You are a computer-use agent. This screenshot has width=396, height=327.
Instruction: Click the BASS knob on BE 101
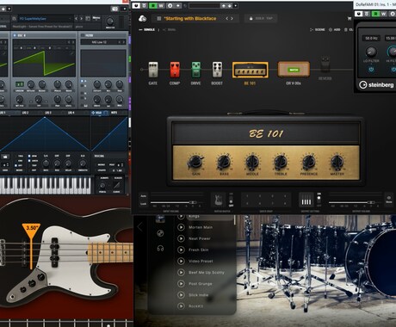pos(224,162)
